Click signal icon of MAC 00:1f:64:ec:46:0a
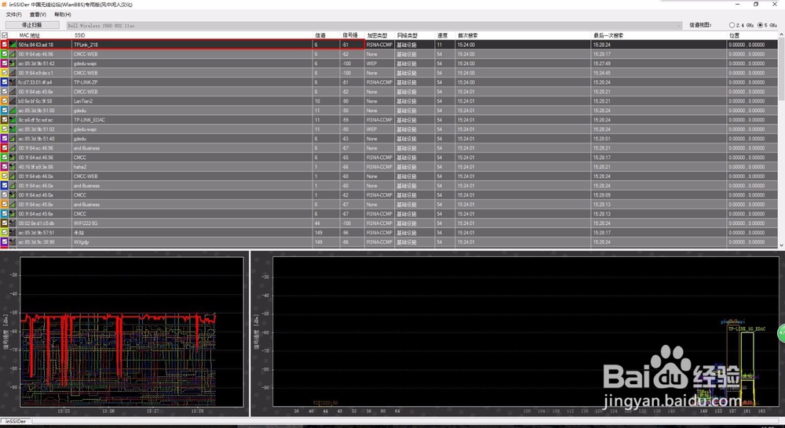The height and width of the screenshot is (428, 785). [x=13, y=186]
